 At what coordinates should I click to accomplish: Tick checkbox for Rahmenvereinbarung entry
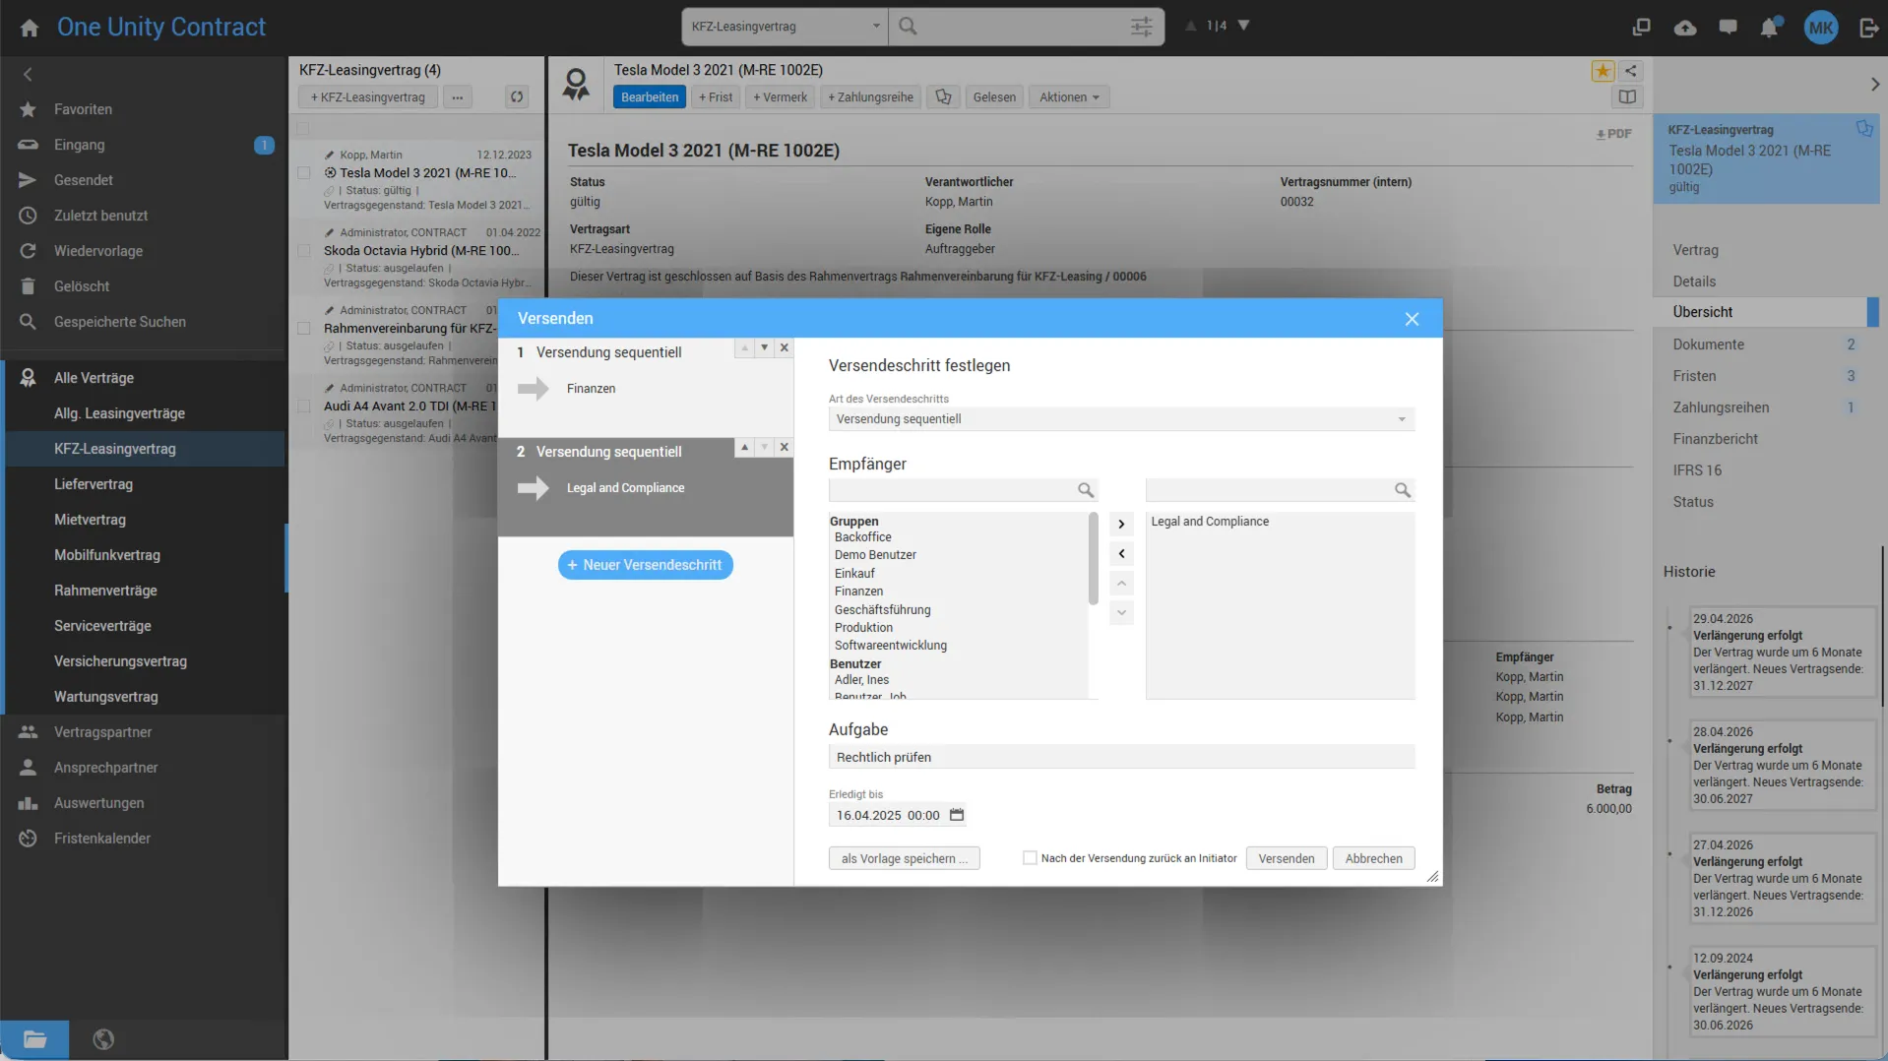click(304, 329)
